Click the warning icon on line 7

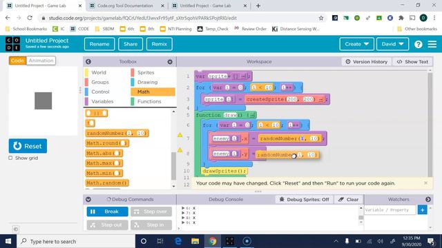tap(180, 135)
